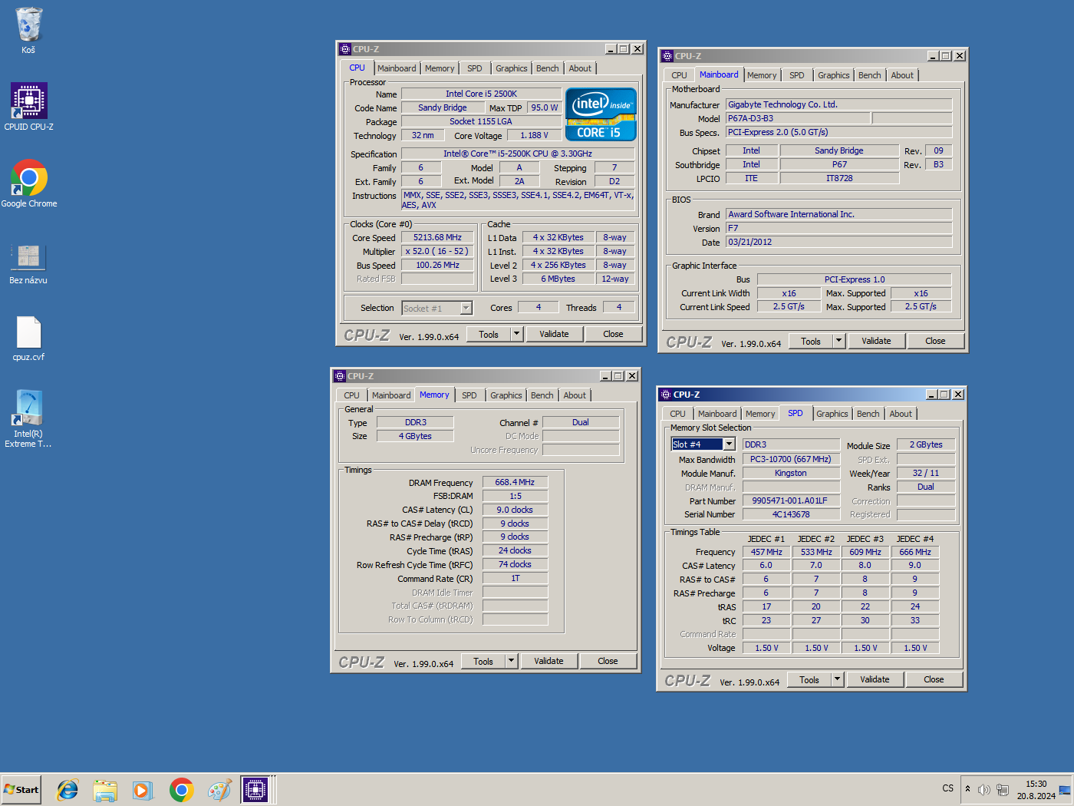Click the Start button
The height and width of the screenshot is (806, 1074).
[21, 789]
